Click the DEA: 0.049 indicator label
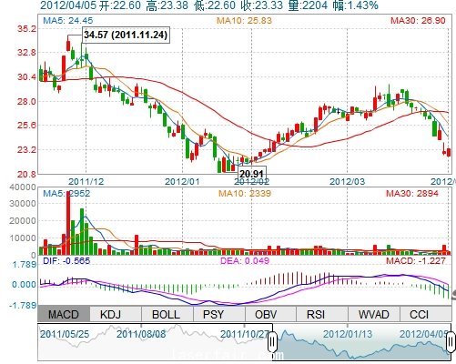 pos(245,260)
